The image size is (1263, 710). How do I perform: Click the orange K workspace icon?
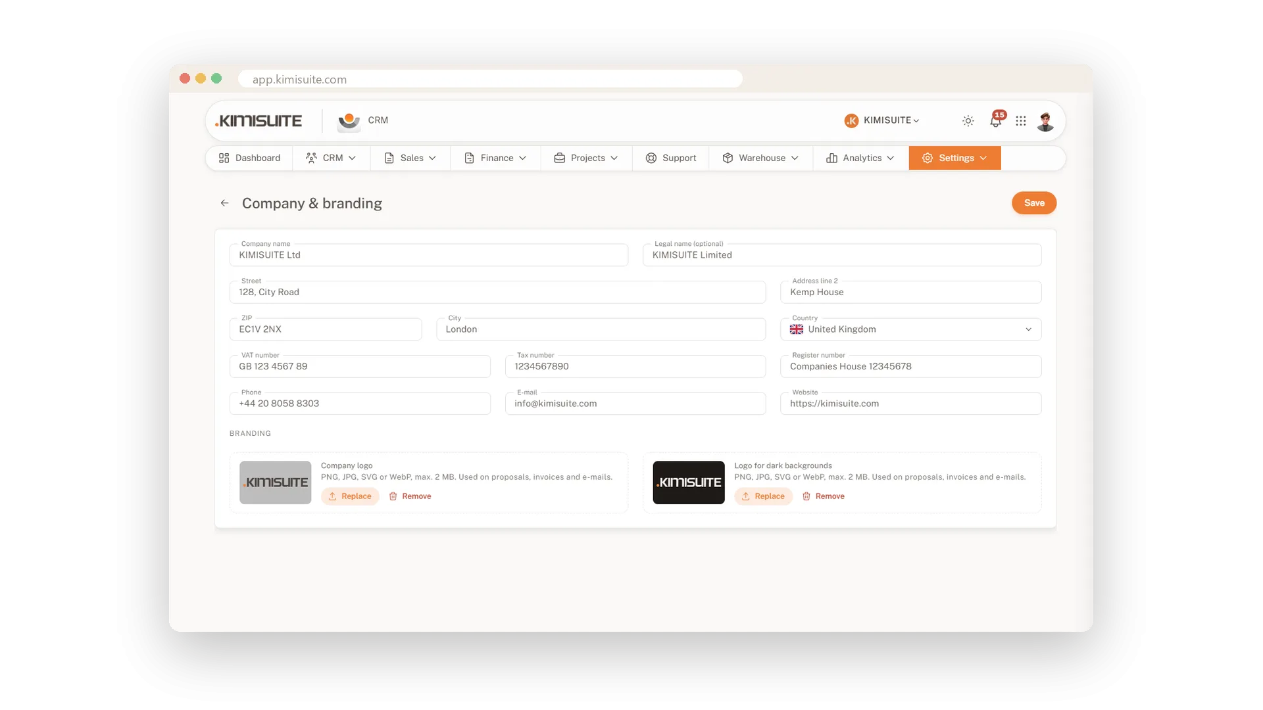(851, 120)
